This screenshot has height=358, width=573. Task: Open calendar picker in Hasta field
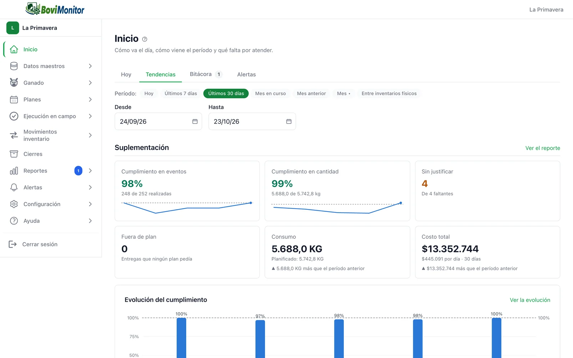pyautogui.click(x=289, y=121)
